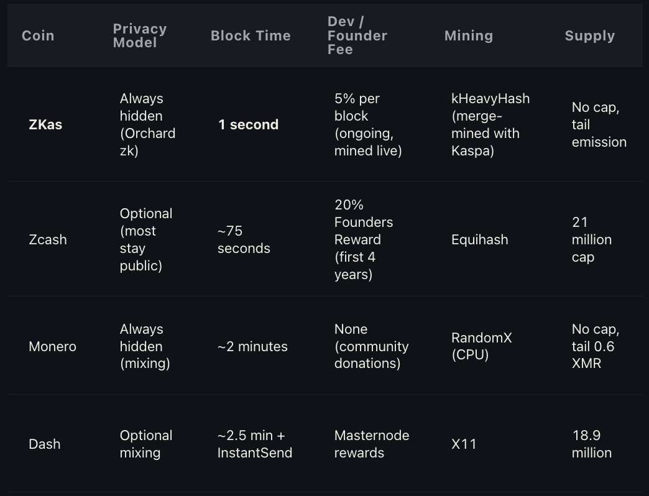
Task: Select the Block Time column header
Action: pos(251,35)
